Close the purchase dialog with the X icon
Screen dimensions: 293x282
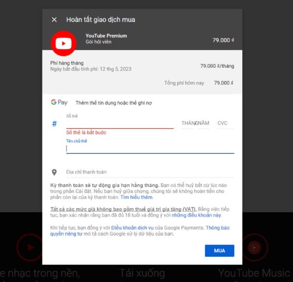(x=54, y=20)
